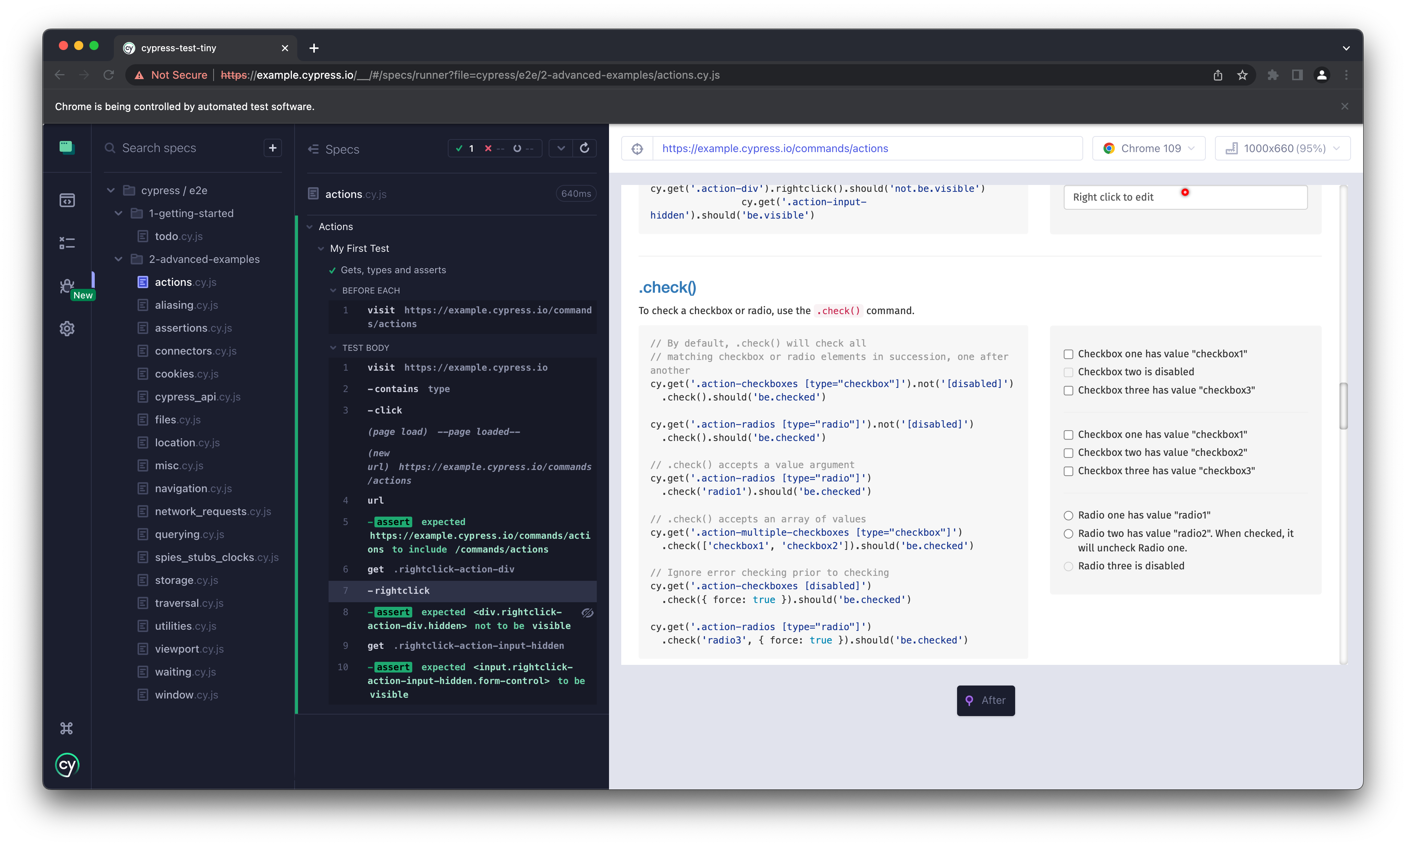Check first 'Checkbox three has value checkbox3'
Image resolution: width=1406 pixels, height=846 pixels.
coord(1068,391)
